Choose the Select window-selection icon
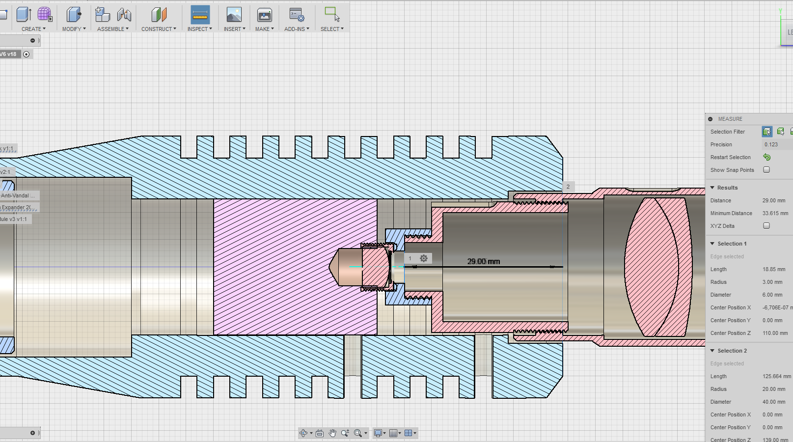This screenshot has height=442, width=793. (332, 14)
